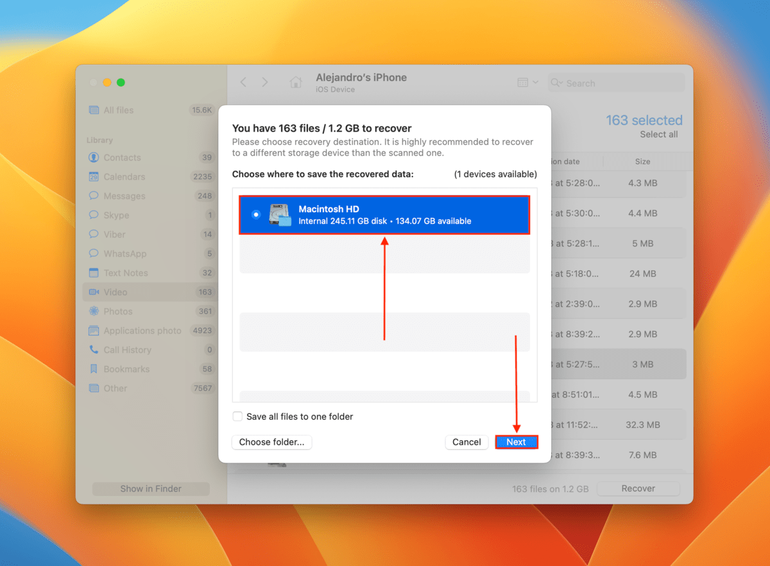The image size is (770, 566).
Task: Open the Bookmarks category label
Action: click(x=126, y=369)
